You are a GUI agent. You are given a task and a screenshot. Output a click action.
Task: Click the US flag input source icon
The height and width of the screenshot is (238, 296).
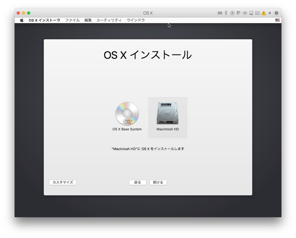coord(277,20)
